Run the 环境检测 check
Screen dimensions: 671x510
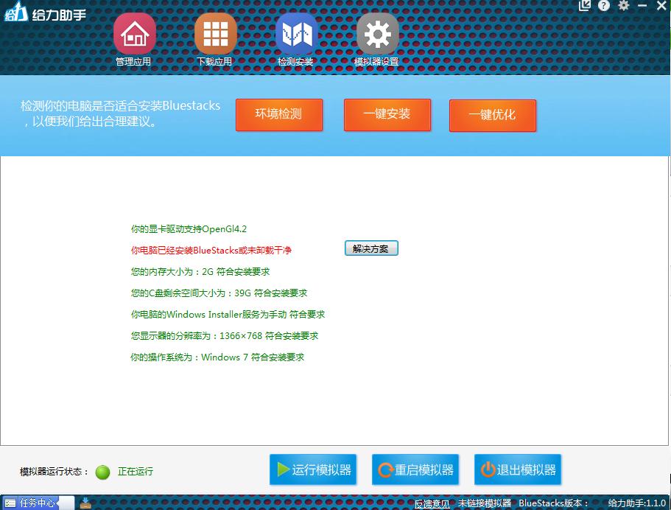[279, 115]
